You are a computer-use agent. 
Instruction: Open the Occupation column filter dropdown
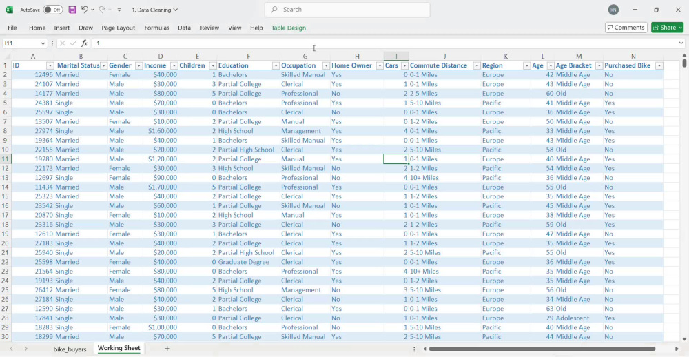(326, 65)
